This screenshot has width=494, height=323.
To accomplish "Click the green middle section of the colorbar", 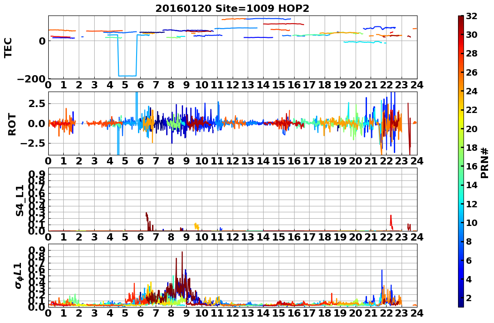I will point(461,161).
